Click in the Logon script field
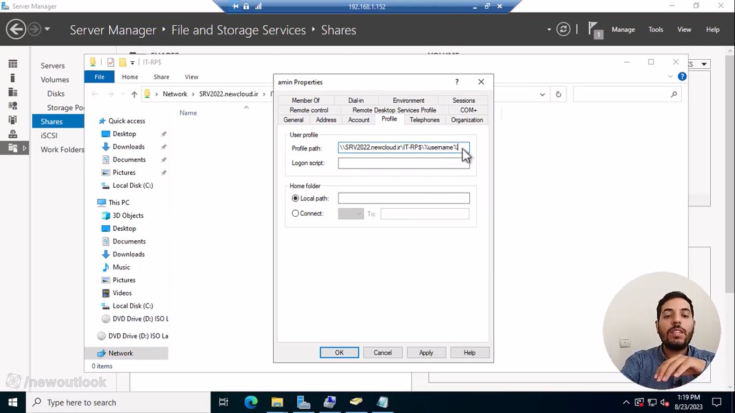The width and height of the screenshot is (735, 413). coord(404,163)
